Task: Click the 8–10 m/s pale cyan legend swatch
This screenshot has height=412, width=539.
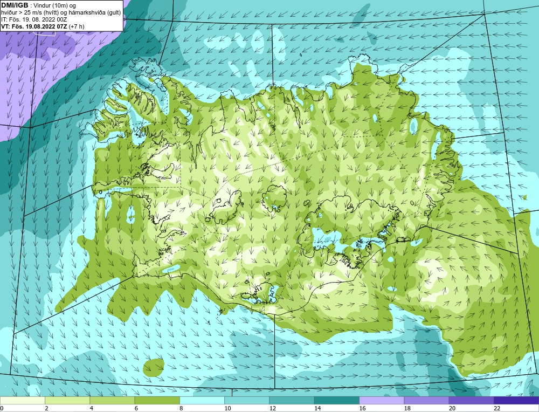Action: 202,400
